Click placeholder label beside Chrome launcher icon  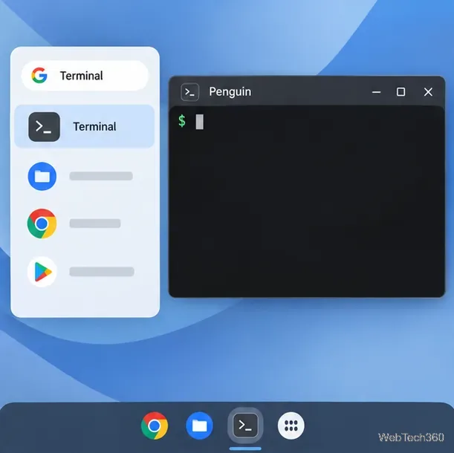(x=95, y=224)
